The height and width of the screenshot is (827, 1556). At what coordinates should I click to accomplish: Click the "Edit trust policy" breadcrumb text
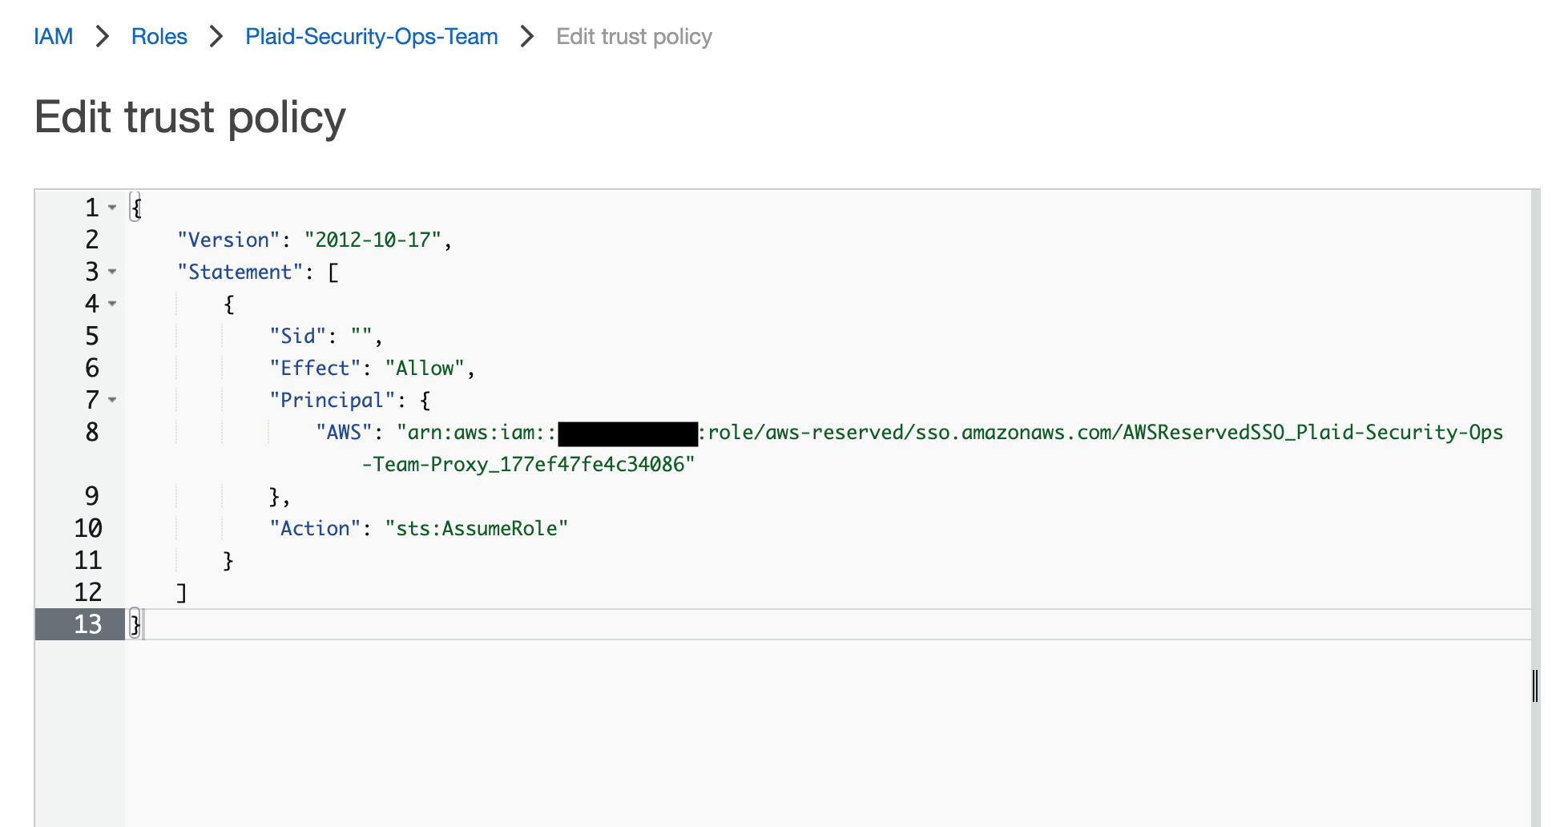634,37
